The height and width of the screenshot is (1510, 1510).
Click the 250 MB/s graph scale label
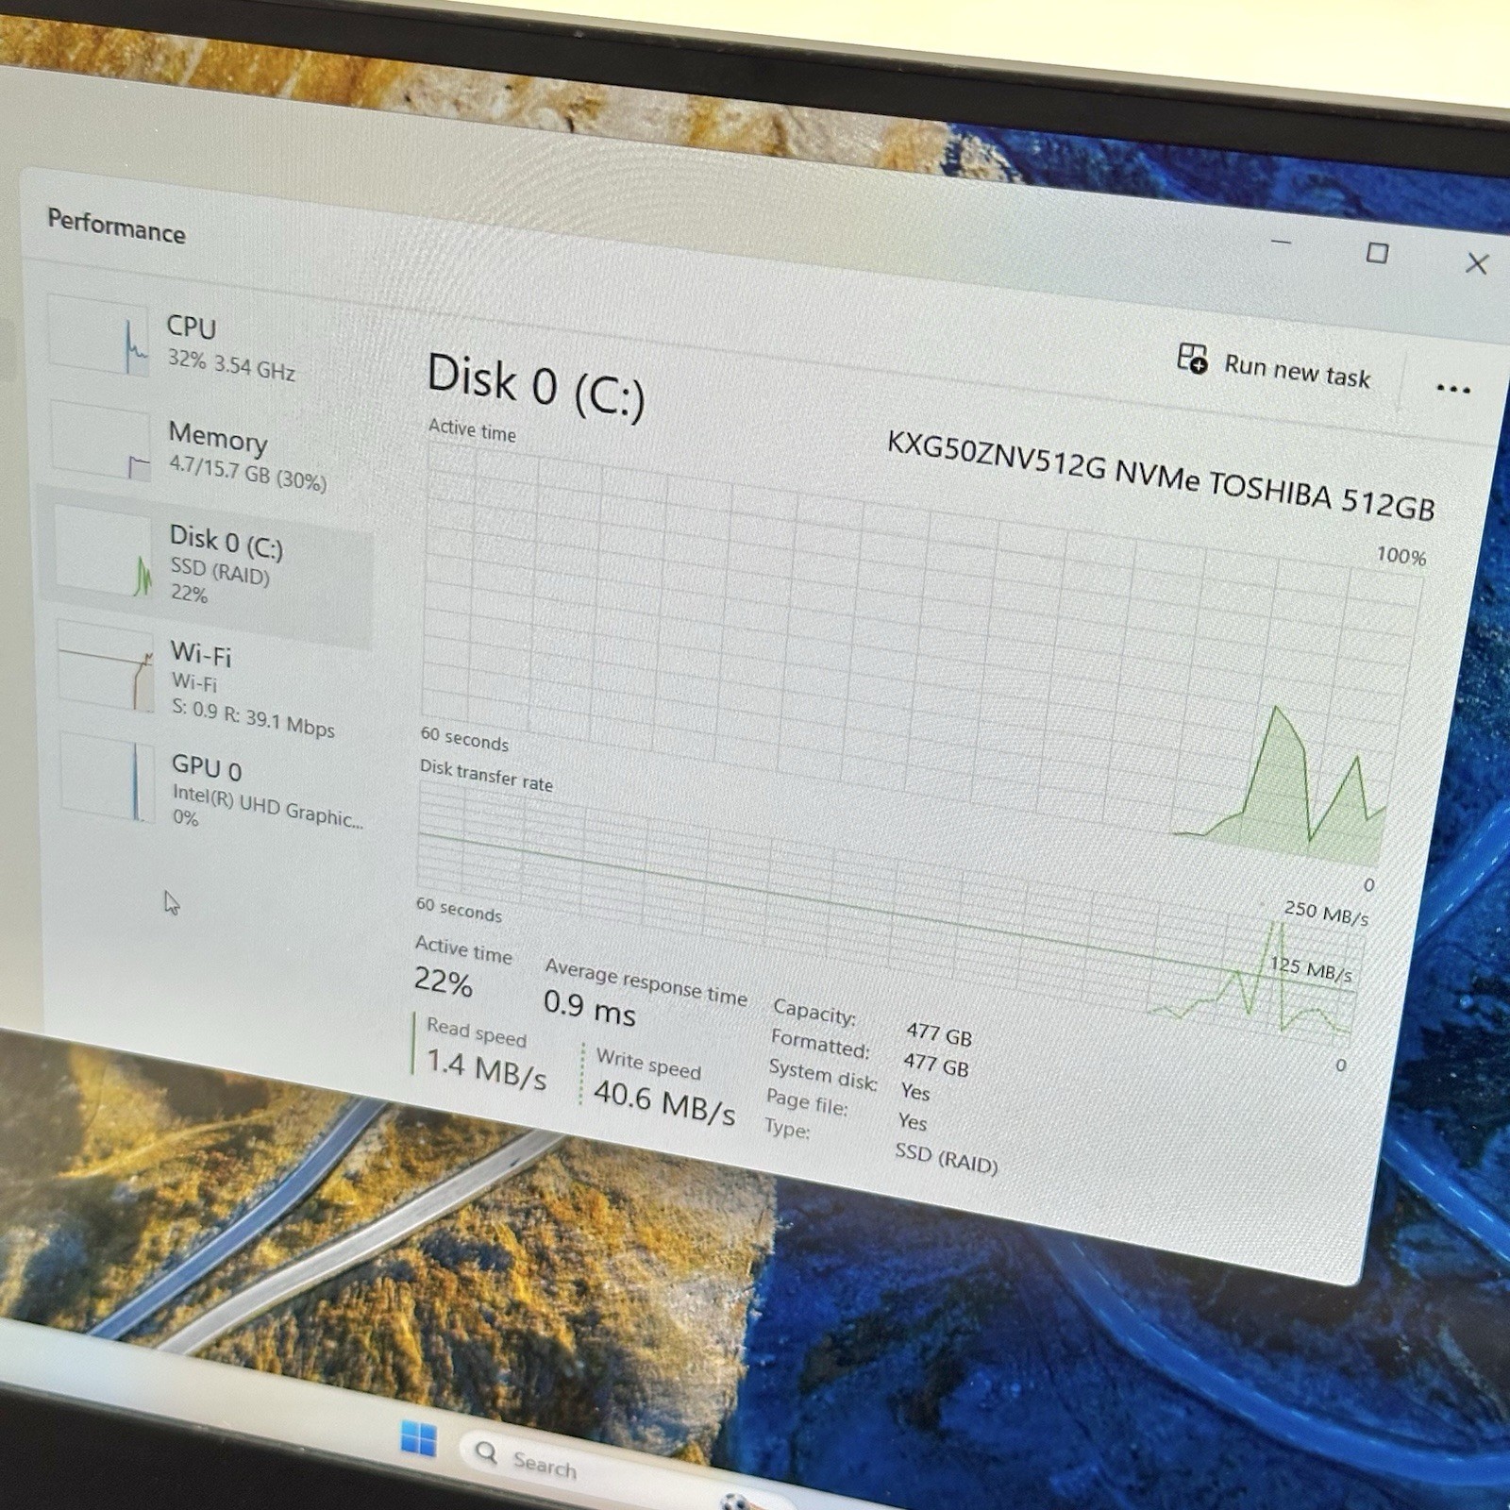click(1326, 913)
